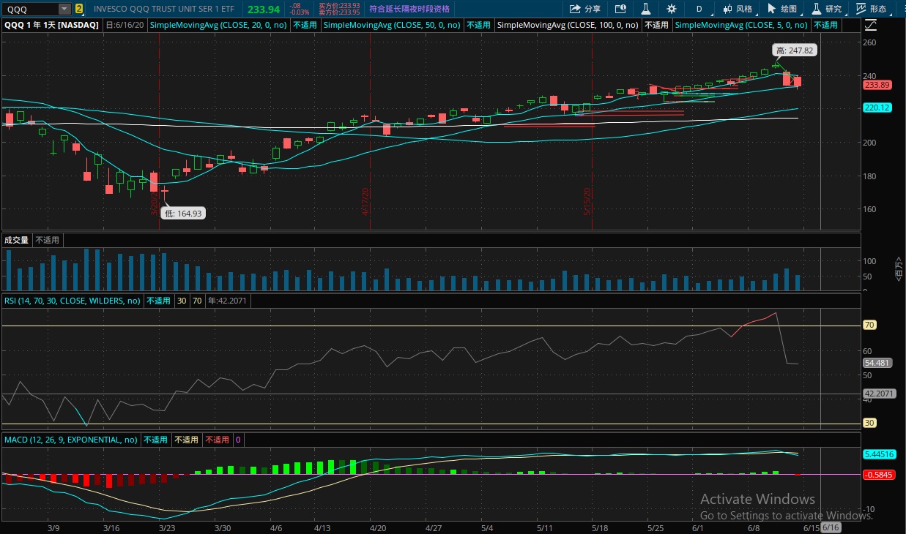Open the 研究 studies flask menu
This screenshot has height=534, width=906.
click(826, 9)
